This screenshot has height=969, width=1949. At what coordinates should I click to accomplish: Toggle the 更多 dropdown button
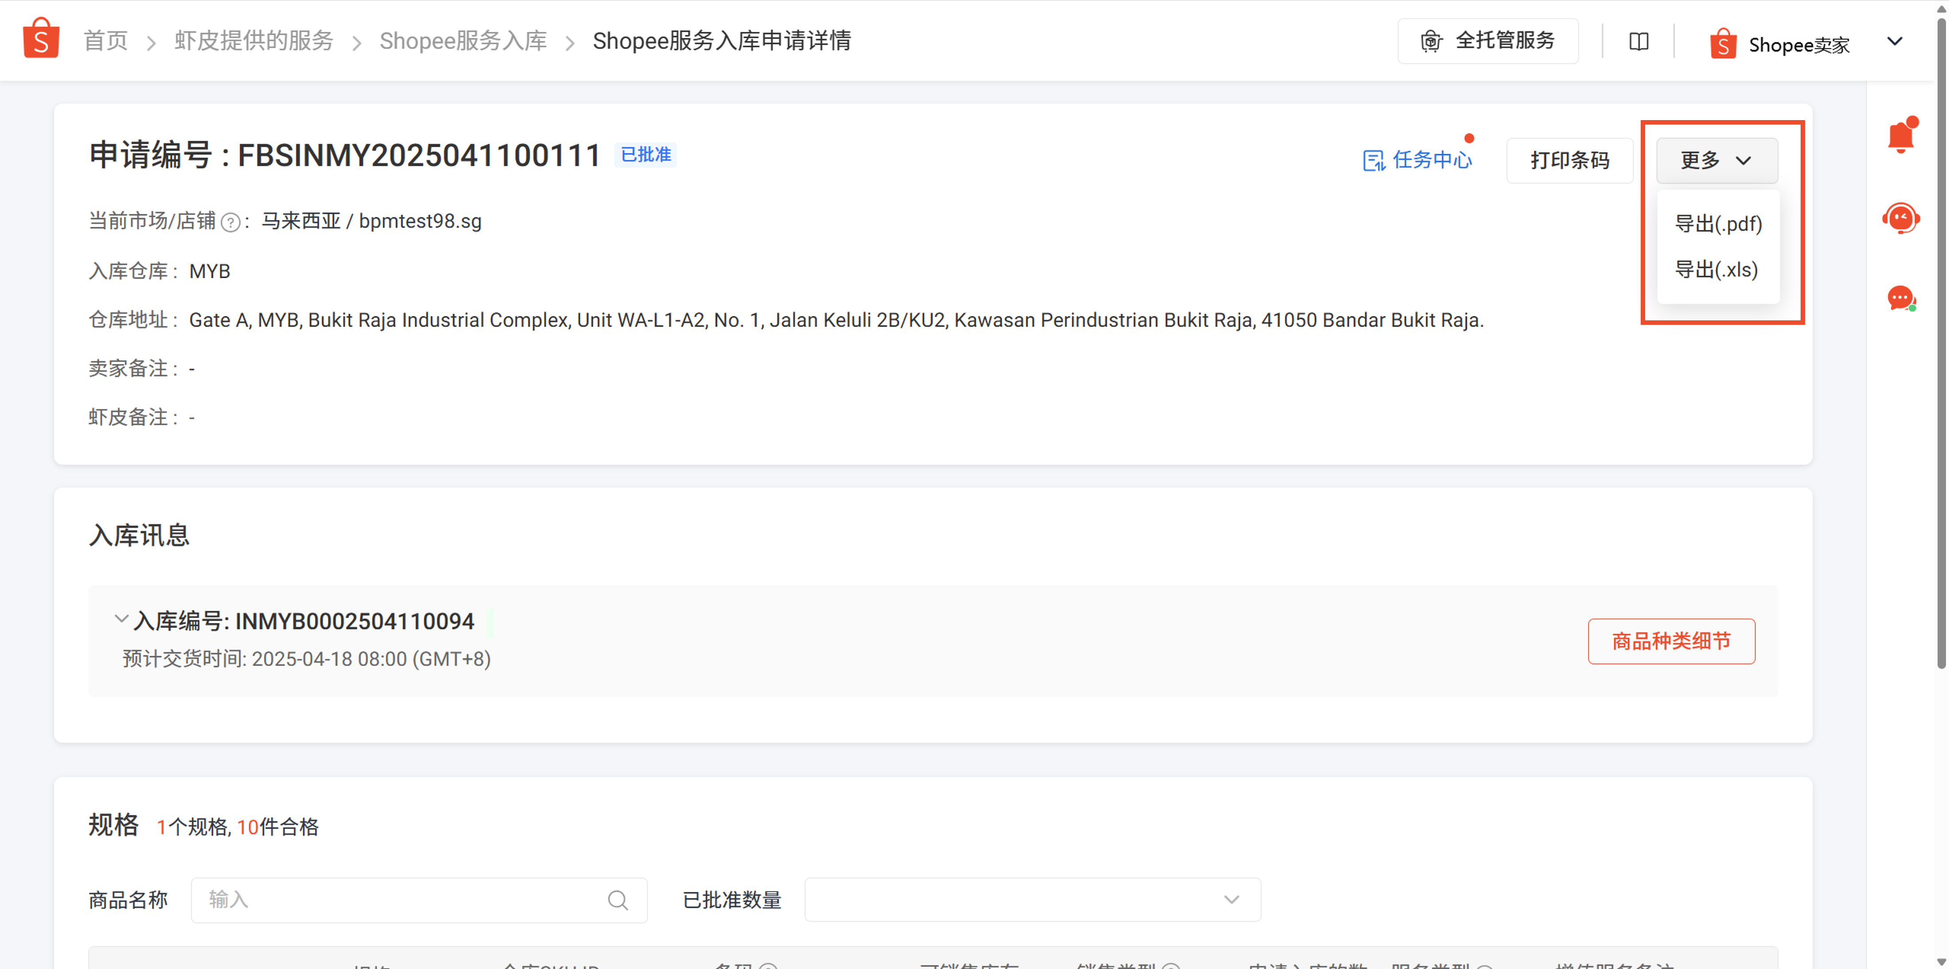(1717, 160)
